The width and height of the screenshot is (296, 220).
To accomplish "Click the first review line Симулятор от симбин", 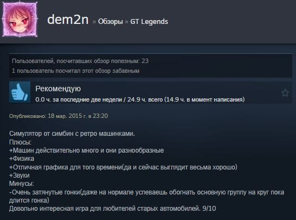I will tap(72, 134).
